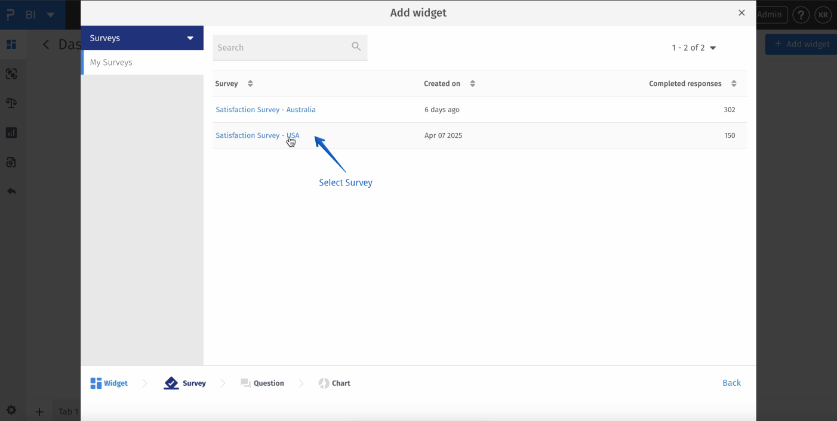Select My Surveys in the sidebar
The image size is (837, 421).
point(111,62)
